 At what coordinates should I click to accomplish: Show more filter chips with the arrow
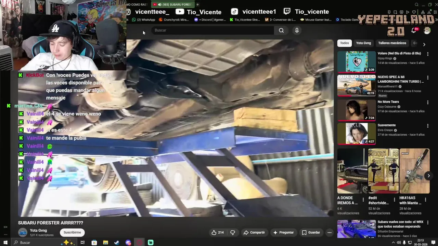[x=424, y=44]
